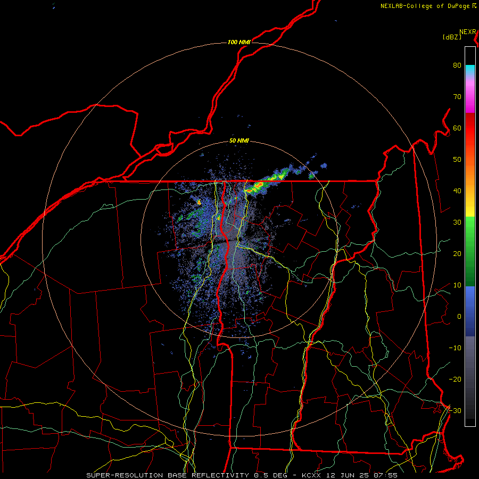Click the 60 value on dBZ scale

pyautogui.click(x=457, y=128)
